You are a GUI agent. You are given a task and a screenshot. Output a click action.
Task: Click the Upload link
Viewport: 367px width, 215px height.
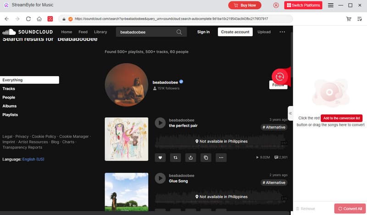264,32
